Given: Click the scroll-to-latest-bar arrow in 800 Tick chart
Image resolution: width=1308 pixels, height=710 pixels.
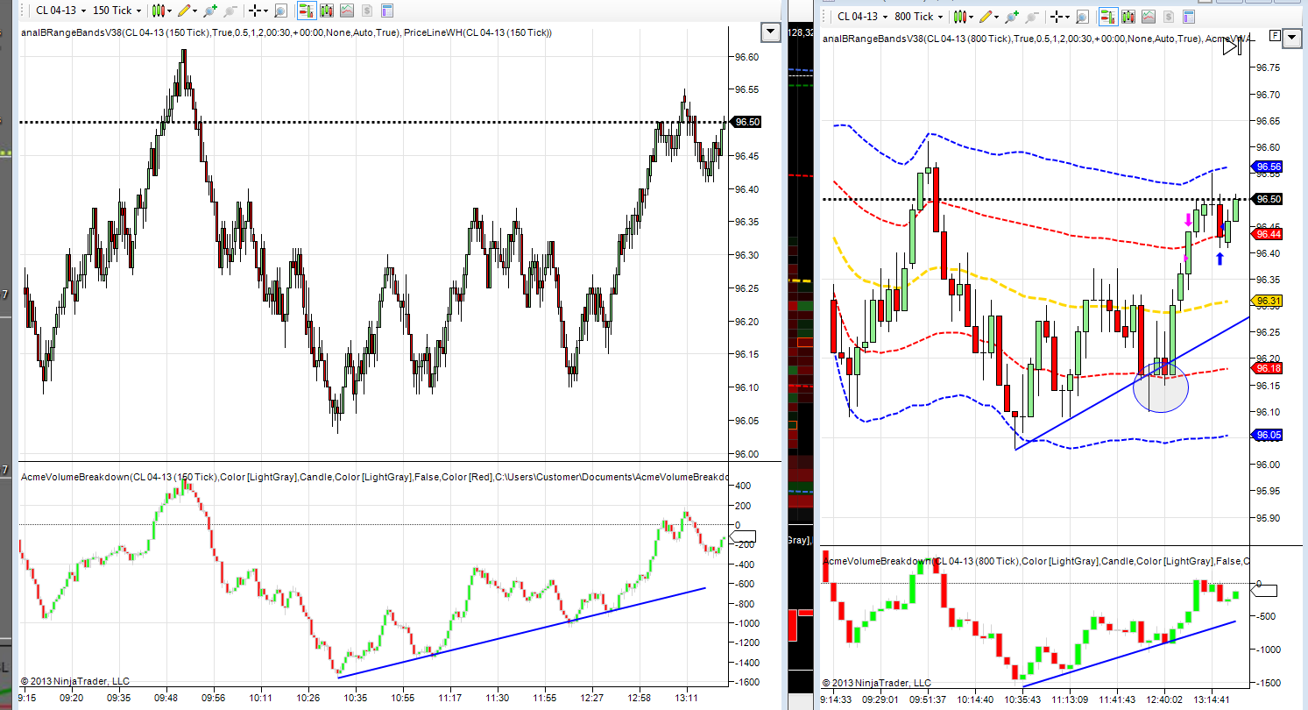Looking at the screenshot, I should [x=1233, y=46].
